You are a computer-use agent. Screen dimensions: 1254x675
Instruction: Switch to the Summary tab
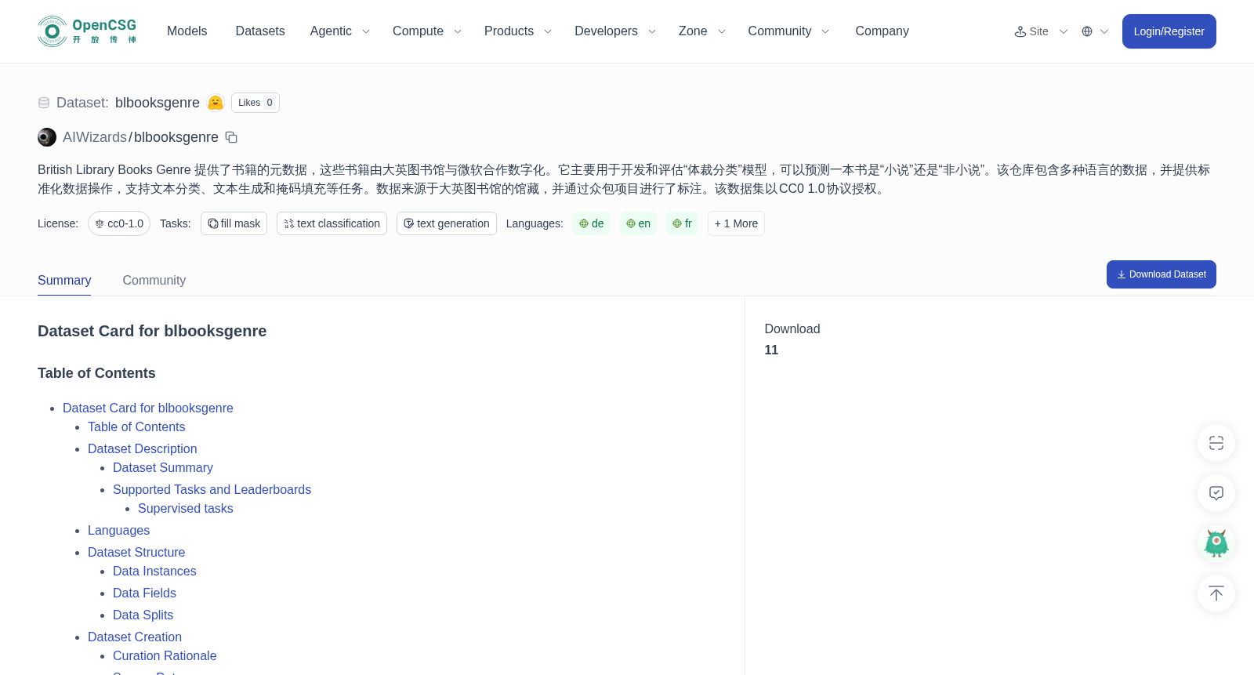click(64, 281)
